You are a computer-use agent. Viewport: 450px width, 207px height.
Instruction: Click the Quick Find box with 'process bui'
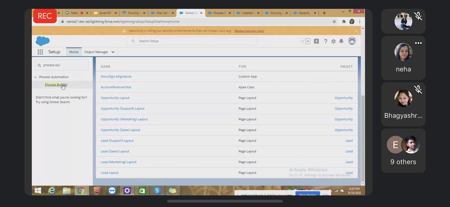[62, 65]
